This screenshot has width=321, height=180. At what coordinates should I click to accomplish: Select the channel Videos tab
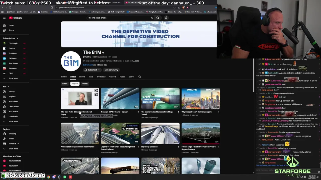[73, 77]
